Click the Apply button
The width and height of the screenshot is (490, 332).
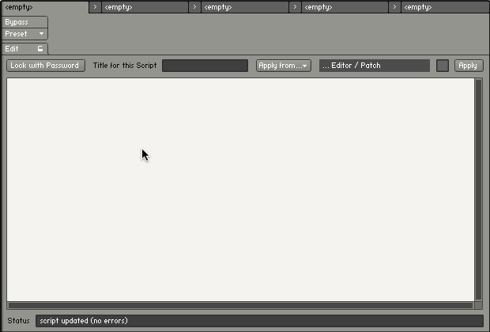(469, 66)
